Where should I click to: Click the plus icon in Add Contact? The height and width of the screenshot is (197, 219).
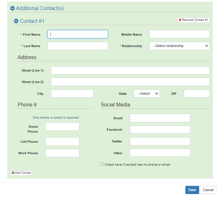[x=13, y=173]
